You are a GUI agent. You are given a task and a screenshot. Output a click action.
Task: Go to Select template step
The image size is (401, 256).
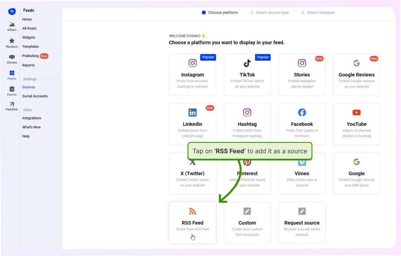[x=318, y=13]
